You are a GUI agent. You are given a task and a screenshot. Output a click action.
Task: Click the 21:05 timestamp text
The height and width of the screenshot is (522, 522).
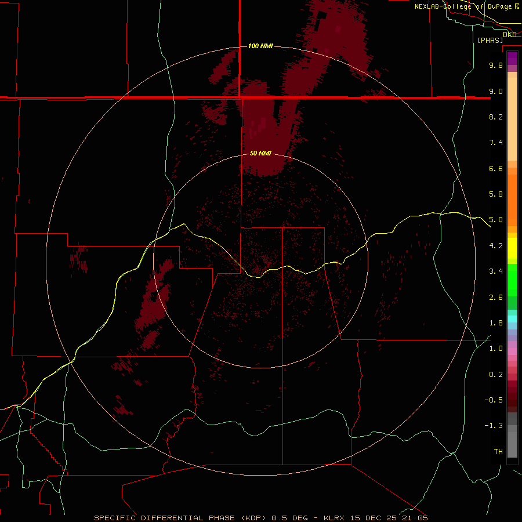click(x=415, y=518)
